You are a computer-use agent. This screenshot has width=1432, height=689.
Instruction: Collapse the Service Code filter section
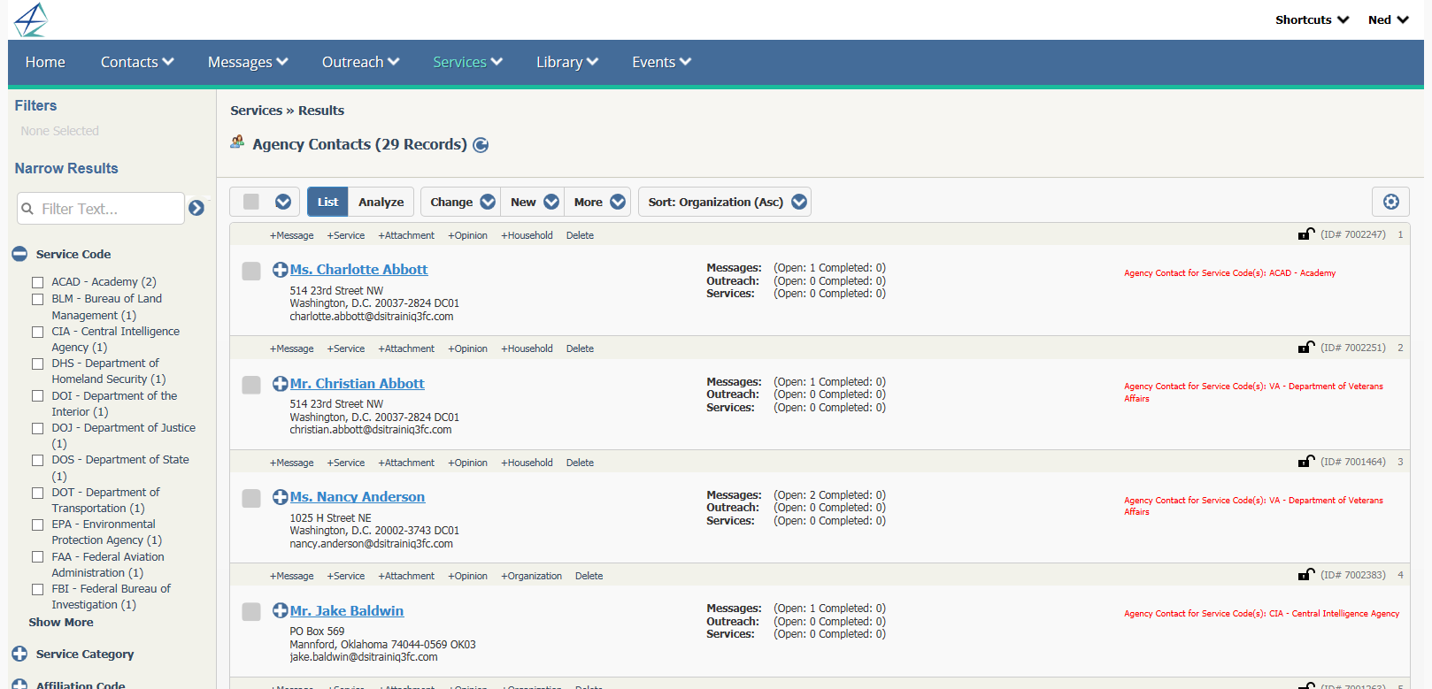click(19, 254)
